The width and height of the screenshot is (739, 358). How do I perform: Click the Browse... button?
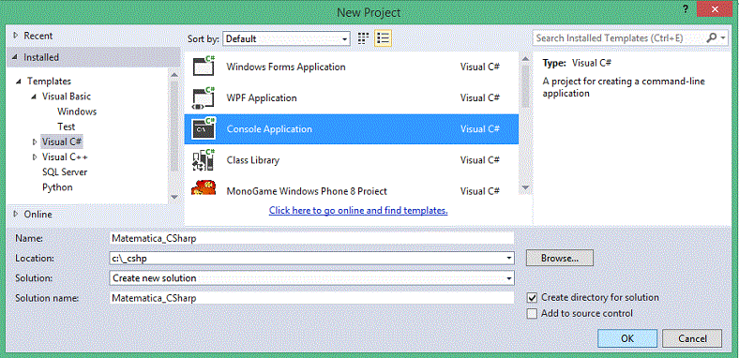point(560,258)
